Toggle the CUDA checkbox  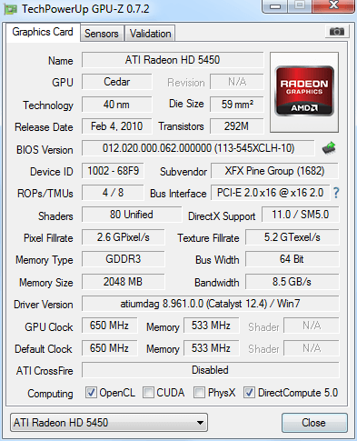(148, 393)
